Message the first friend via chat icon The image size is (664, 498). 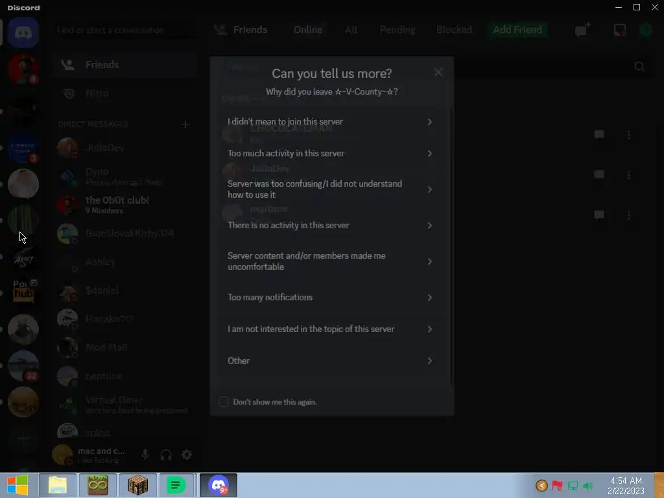pos(599,135)
